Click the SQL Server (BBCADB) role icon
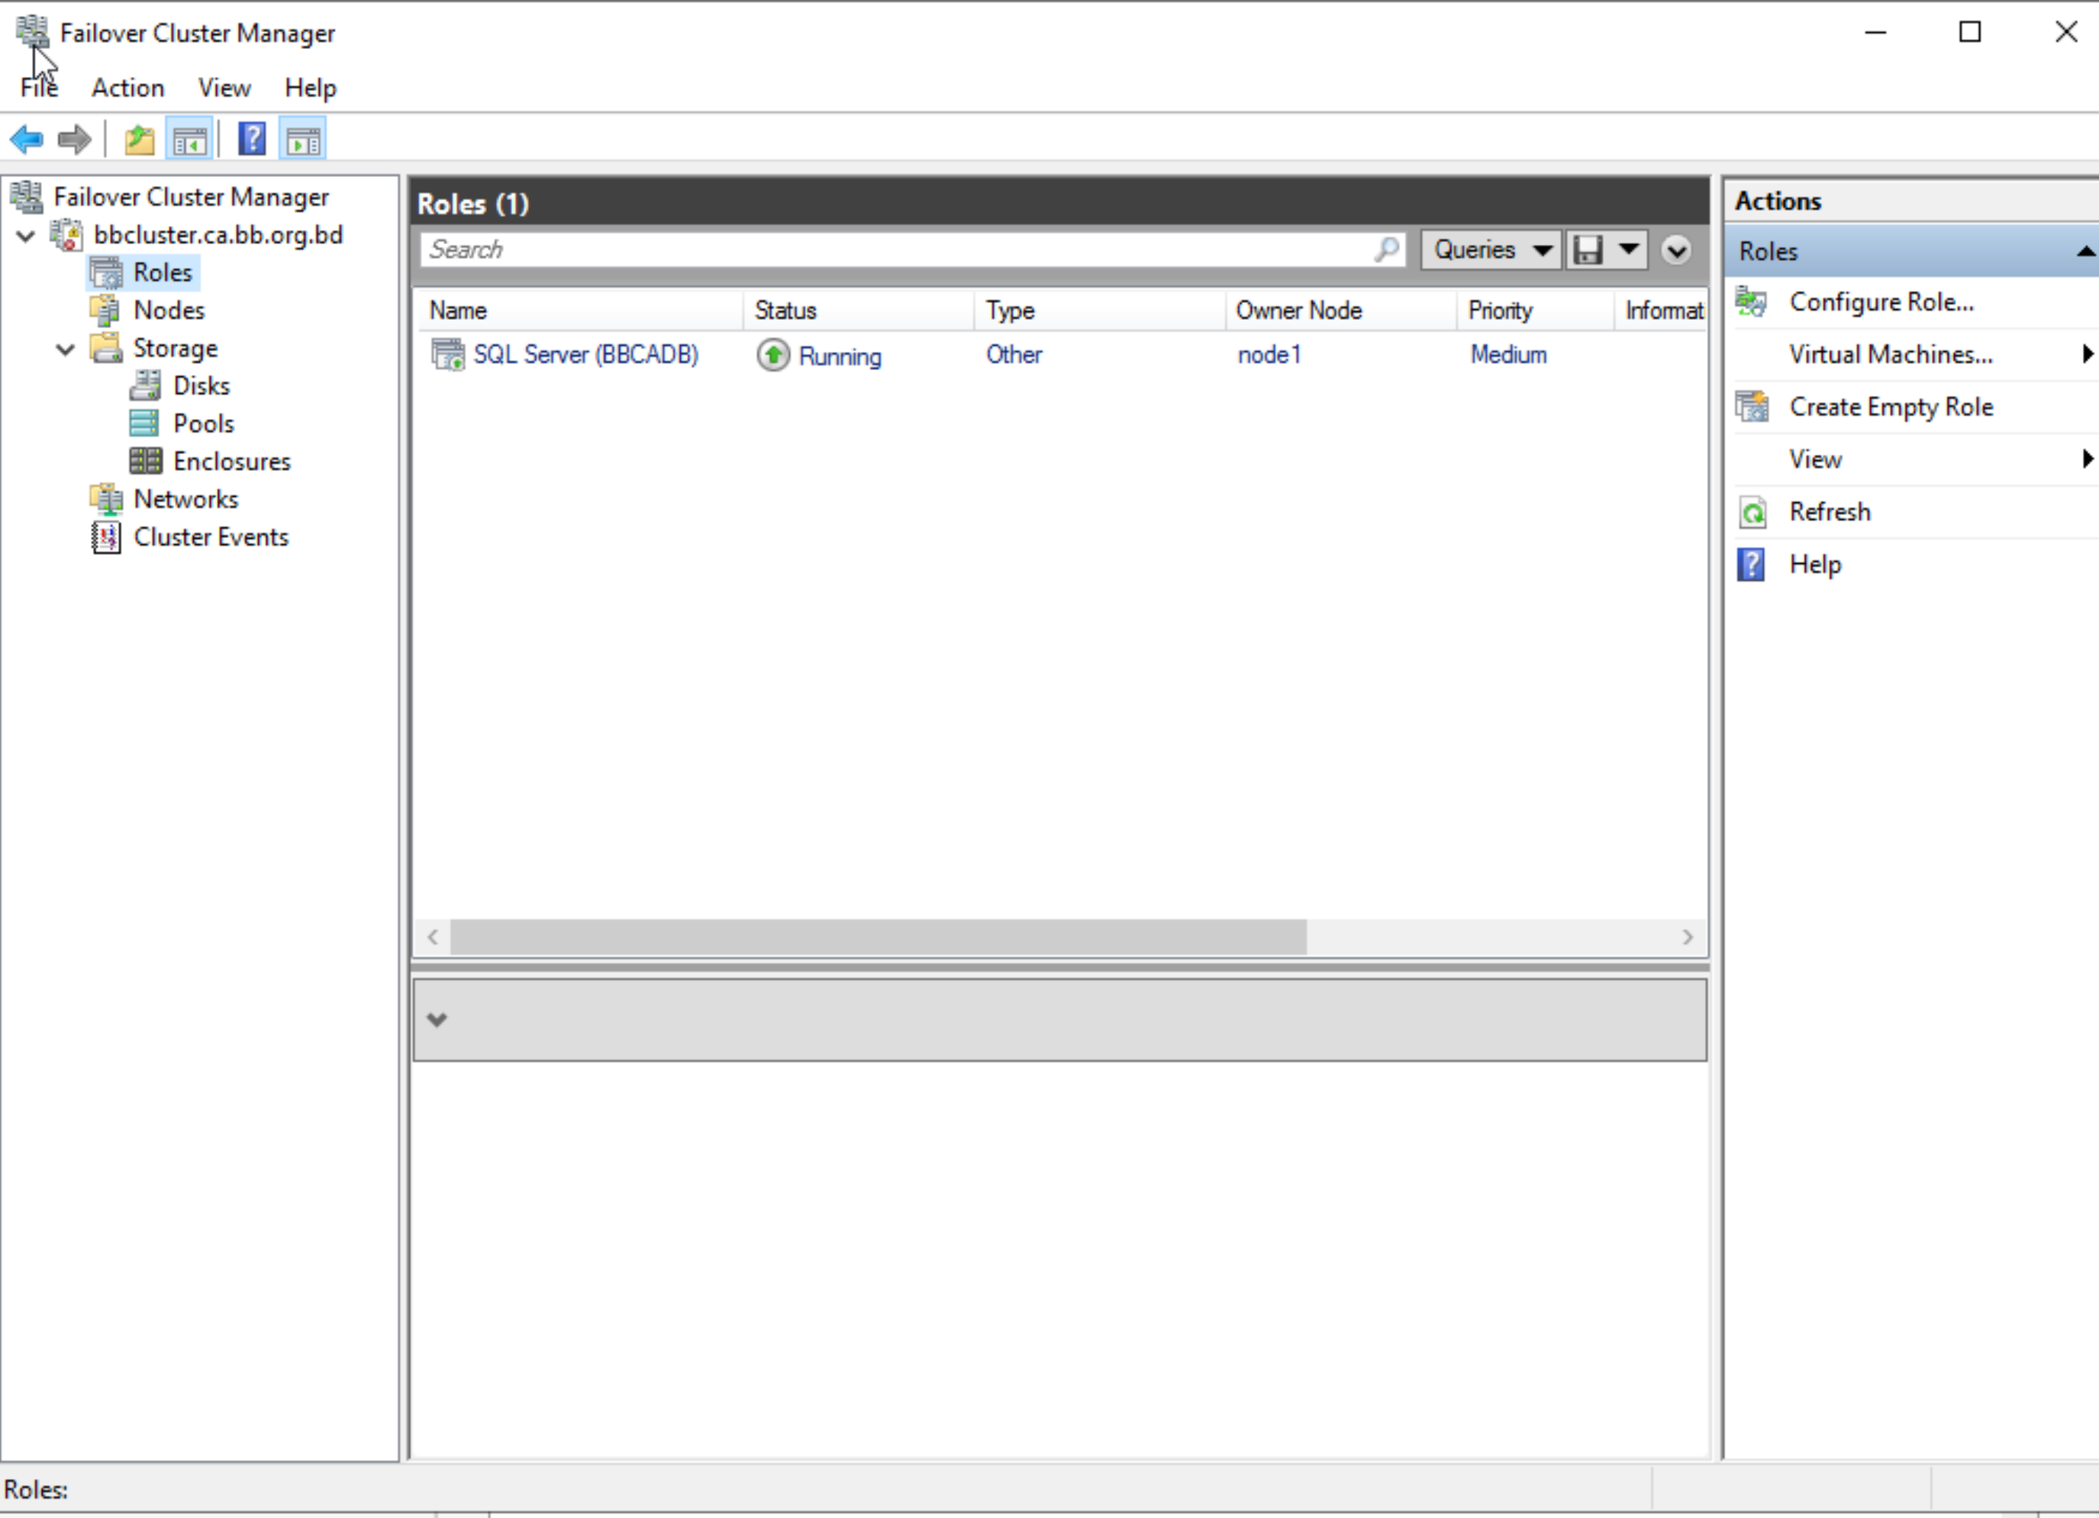The image size is (2099, 1518). (x=448, y=355)
